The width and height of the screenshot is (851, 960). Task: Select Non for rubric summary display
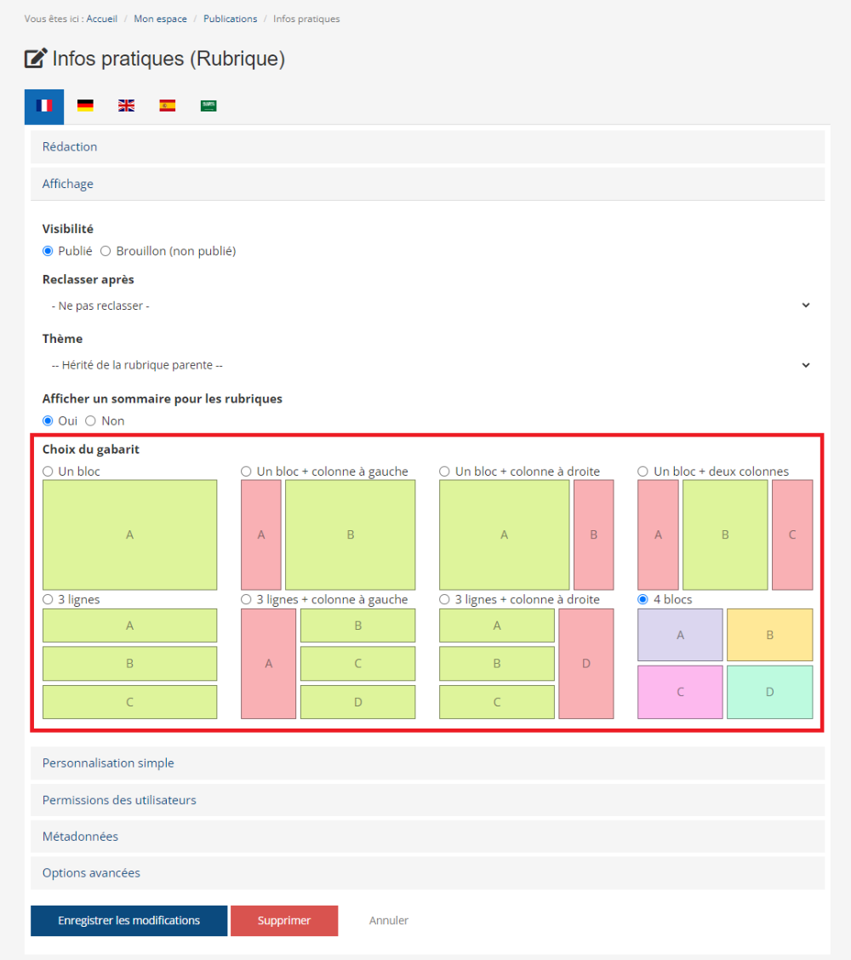click(91, 421)
